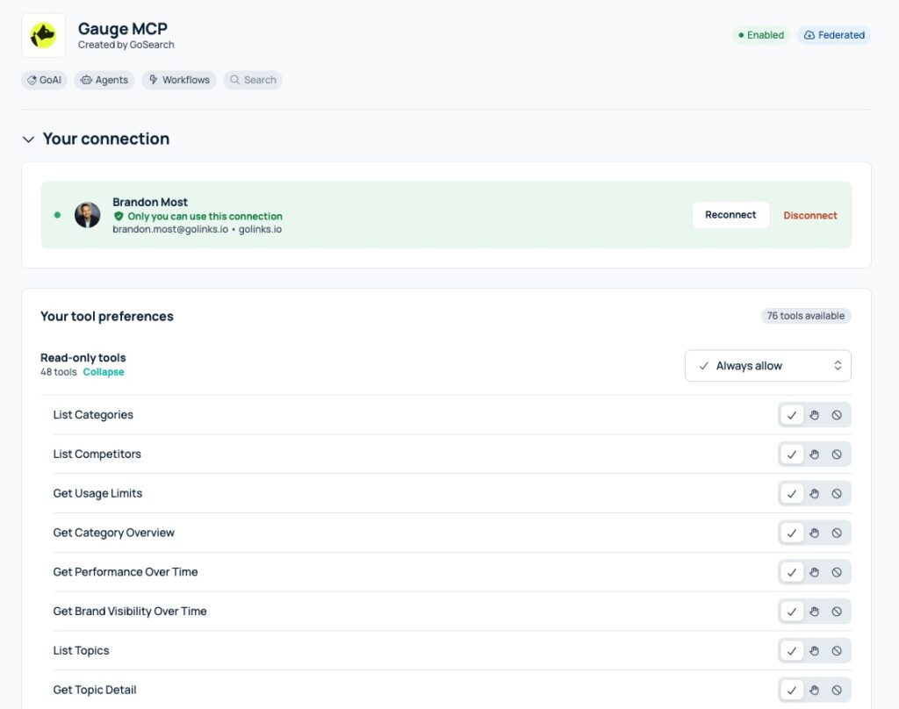Open the Workflows chip
899x709 pixels.
pyautogui.click(x=179, y=80)
